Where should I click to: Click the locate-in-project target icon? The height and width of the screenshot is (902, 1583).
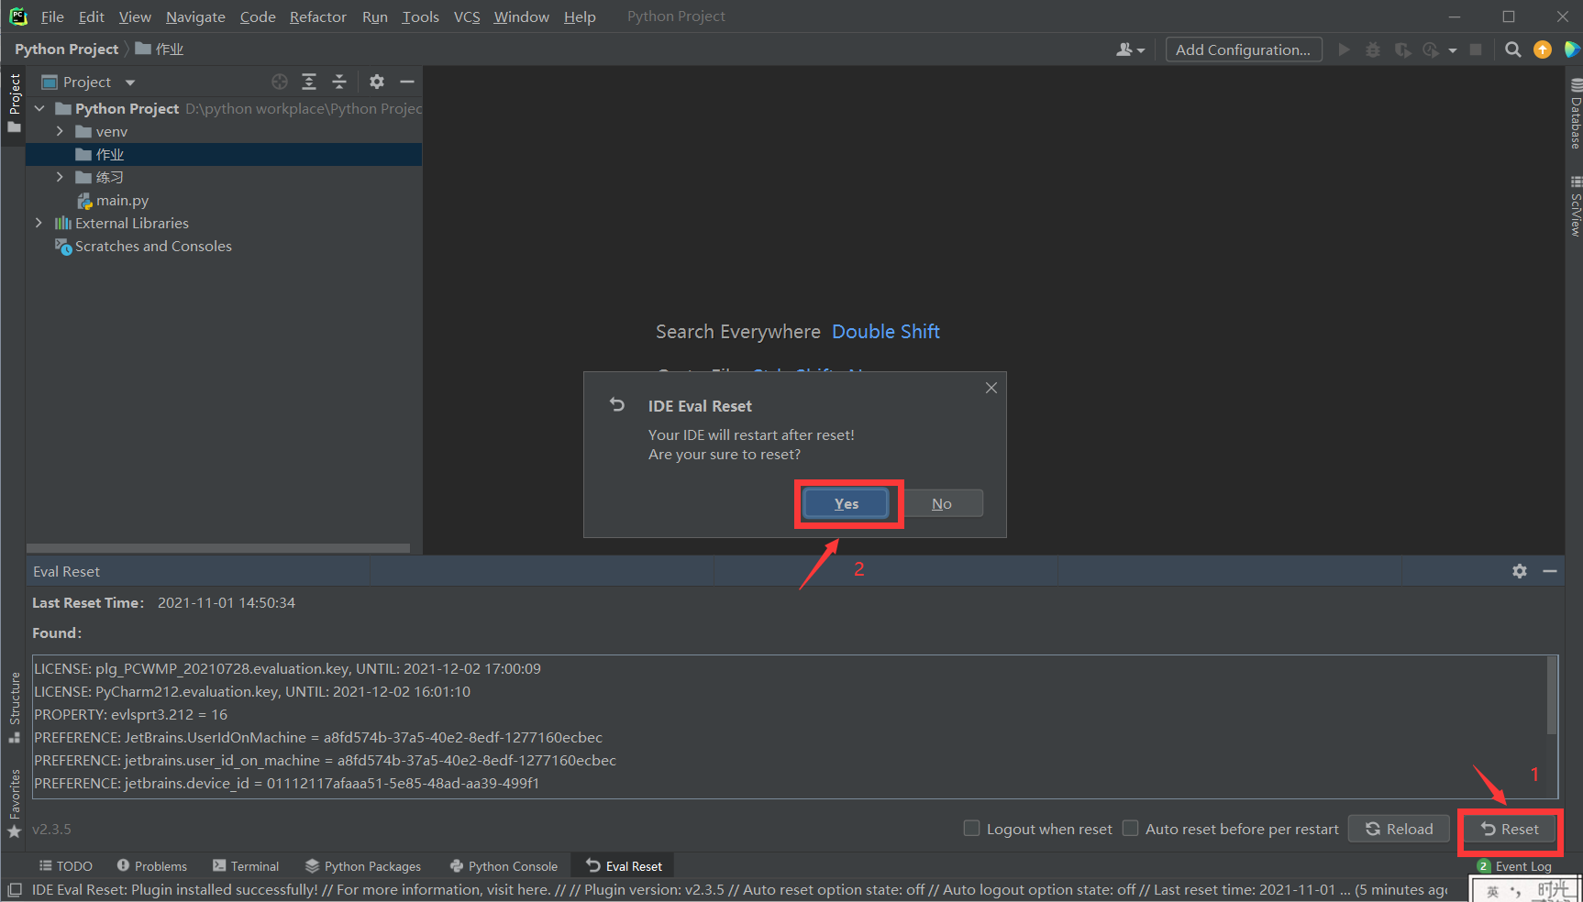[x=280, y=82]
